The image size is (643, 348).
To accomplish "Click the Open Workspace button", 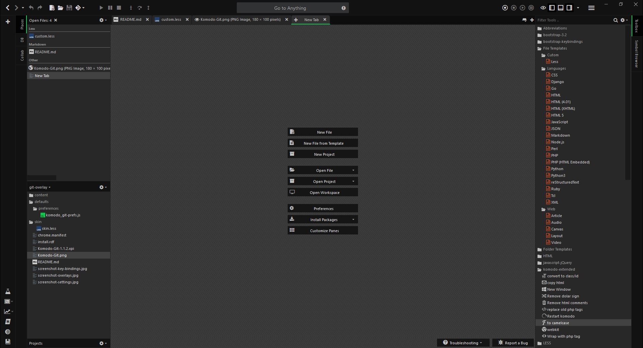I will (x=323, y=192).
